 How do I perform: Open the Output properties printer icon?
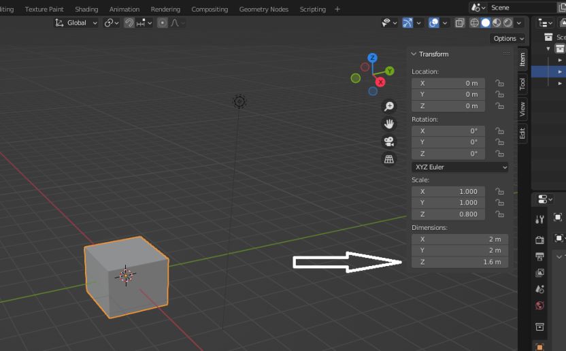[x=540, y=256]
